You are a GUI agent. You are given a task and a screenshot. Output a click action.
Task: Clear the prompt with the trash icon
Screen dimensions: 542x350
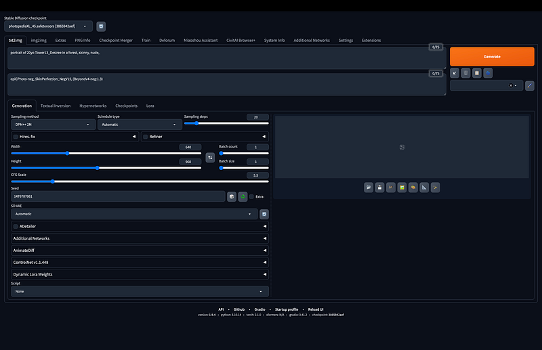(465, 73)
